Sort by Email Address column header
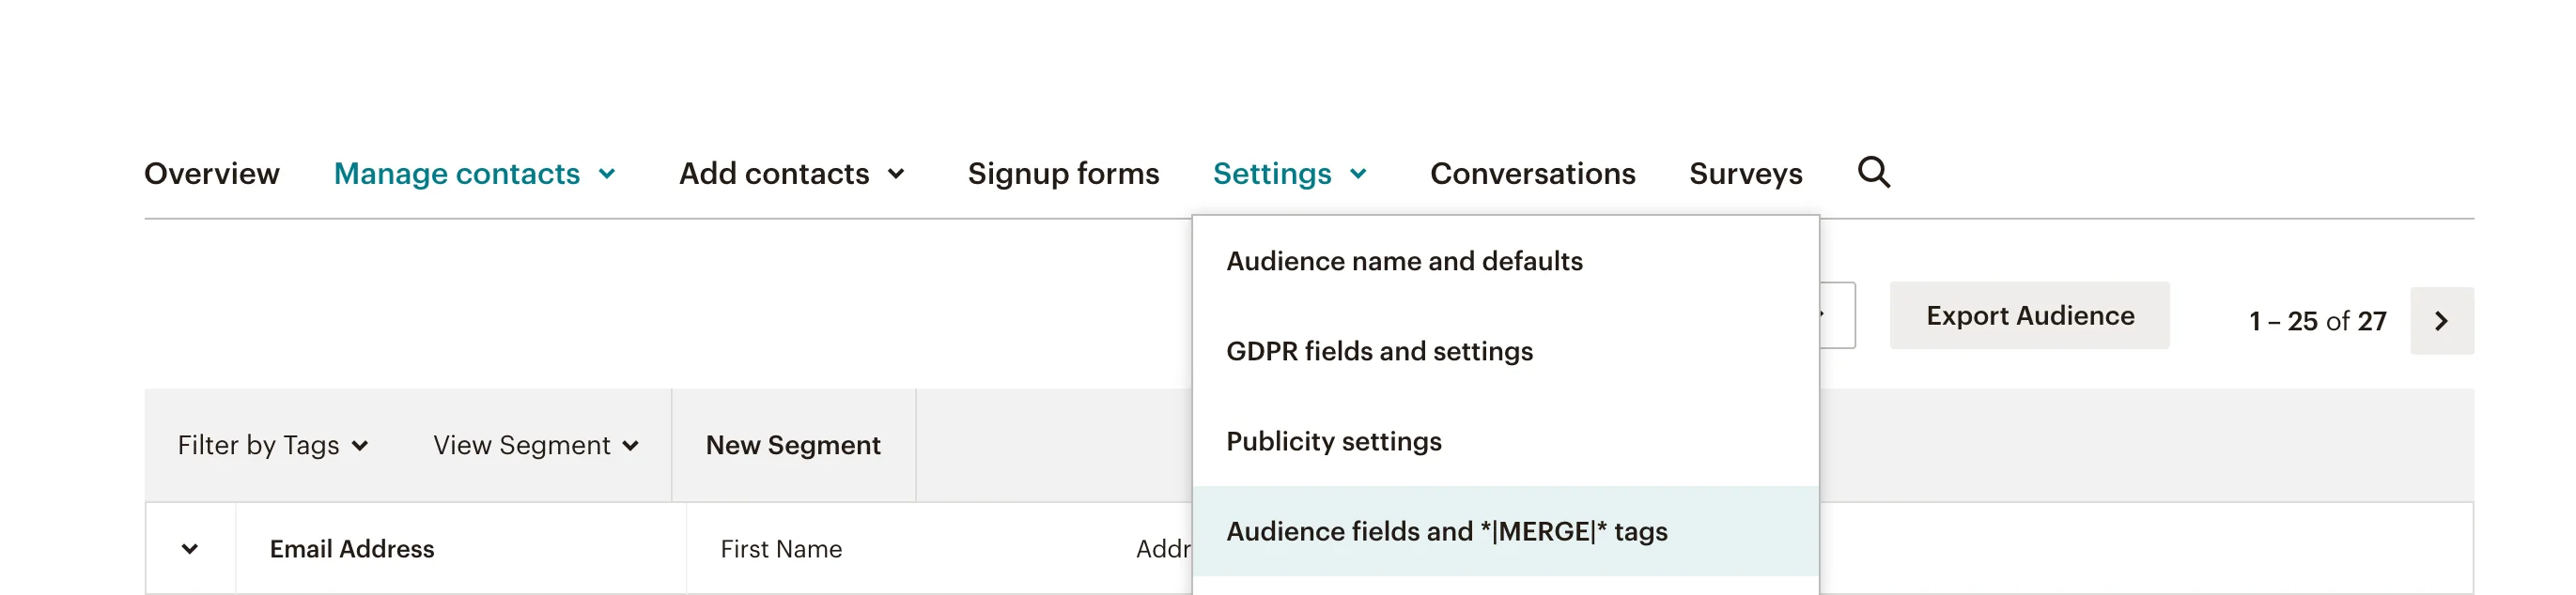The width and height of the screenshot is (2576, 595). [x=352, y=549]
